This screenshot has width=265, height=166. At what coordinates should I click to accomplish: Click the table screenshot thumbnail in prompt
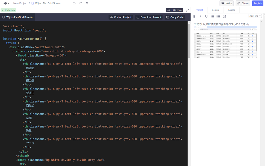[226, 42]
